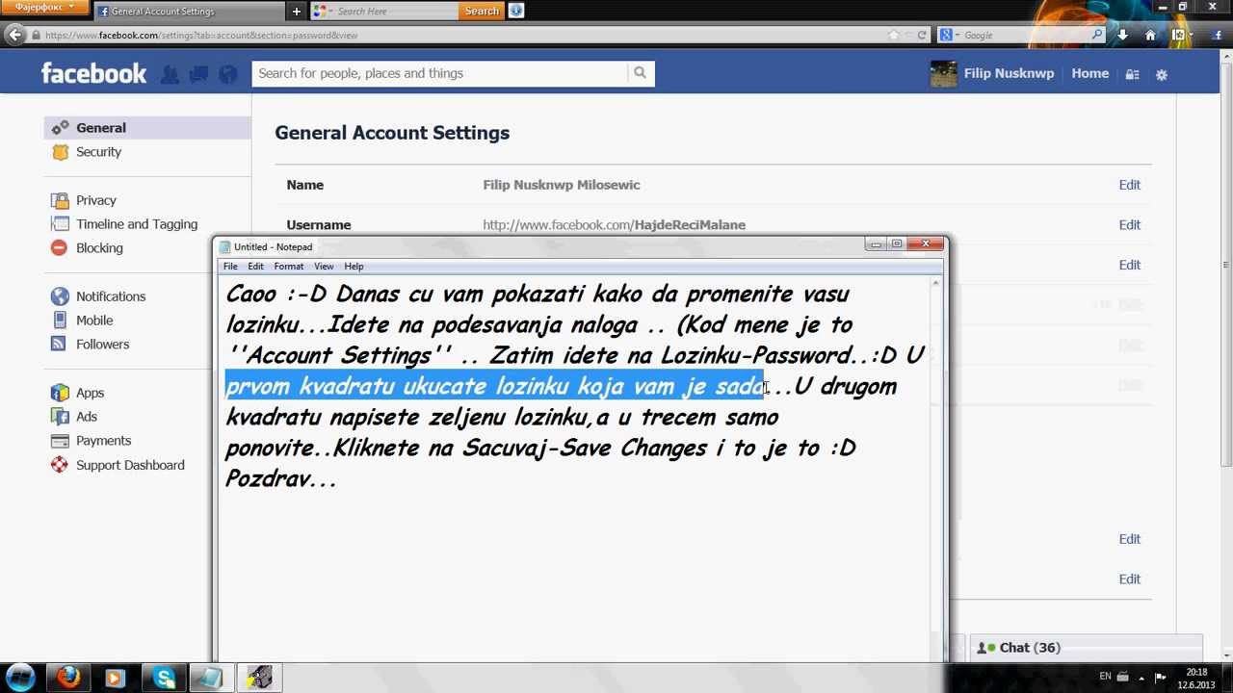Image resolution: width=1233 pixels, height=693 pixels.
Task: Open the Notepad View menu
Action: coord(324,267)
